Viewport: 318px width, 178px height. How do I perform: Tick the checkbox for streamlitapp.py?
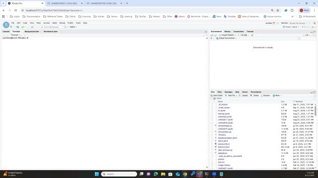212,126
